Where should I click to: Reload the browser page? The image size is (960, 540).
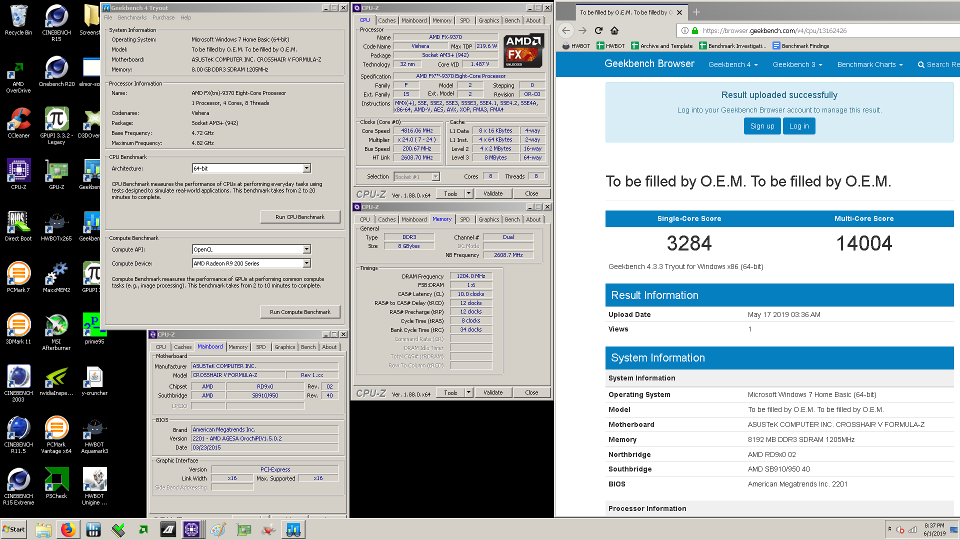click(598, 30)
